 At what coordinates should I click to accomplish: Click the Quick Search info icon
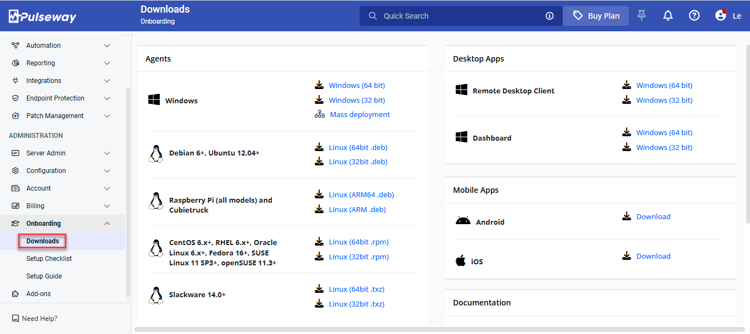(550, 16)
